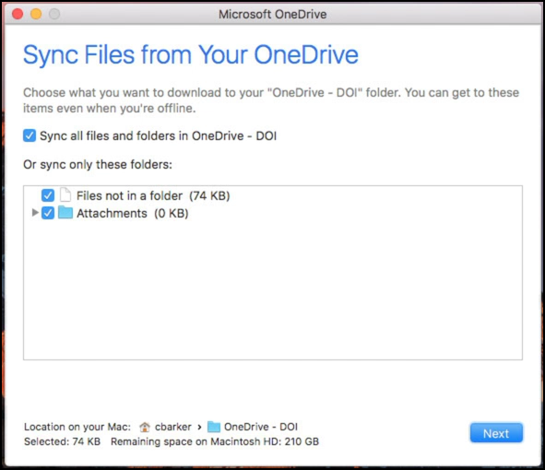Click the OneDrive - DOI location text
Viewport: 545px width, 470px height.
[x=261, y=427]
